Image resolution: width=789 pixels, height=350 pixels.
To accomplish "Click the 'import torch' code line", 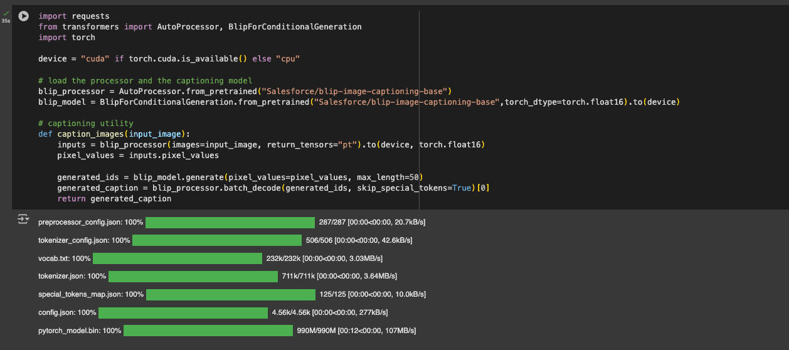I will click(x=66, y=38).
